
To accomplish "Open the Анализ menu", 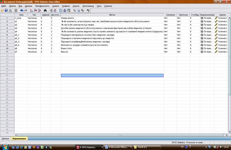I will 56,6.
